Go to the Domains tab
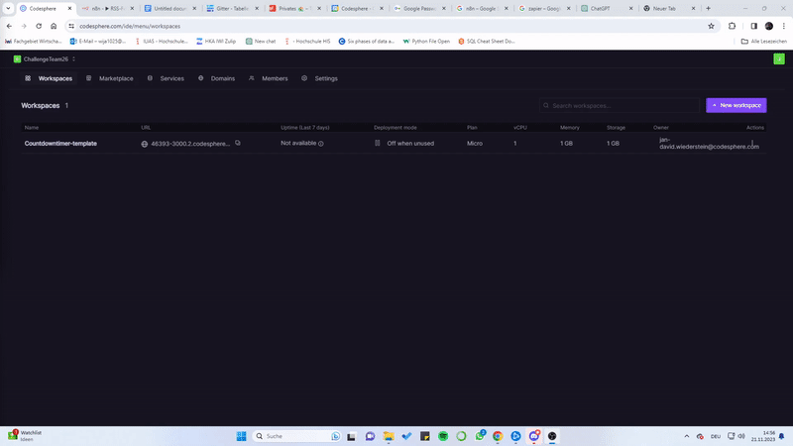 (217, 78)
